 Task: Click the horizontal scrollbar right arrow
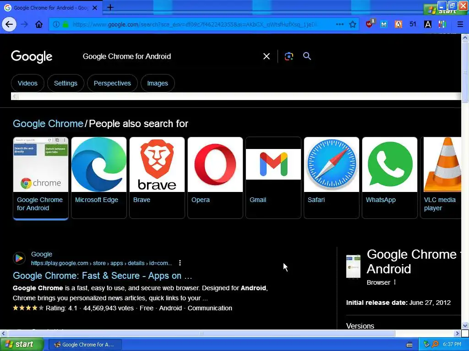[x=457, y=333]
